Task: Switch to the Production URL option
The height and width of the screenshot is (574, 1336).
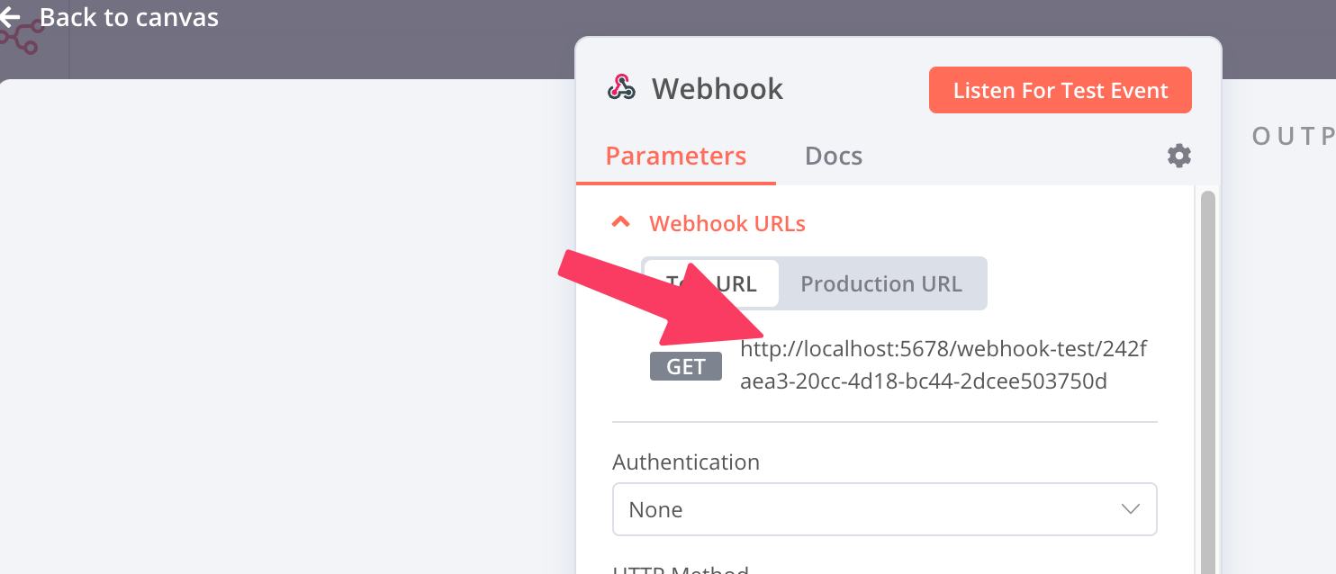Action: click(x=880, y=284)
